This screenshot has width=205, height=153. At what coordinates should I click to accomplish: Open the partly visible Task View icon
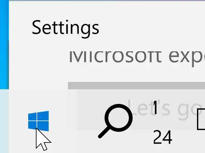point(201,120)
